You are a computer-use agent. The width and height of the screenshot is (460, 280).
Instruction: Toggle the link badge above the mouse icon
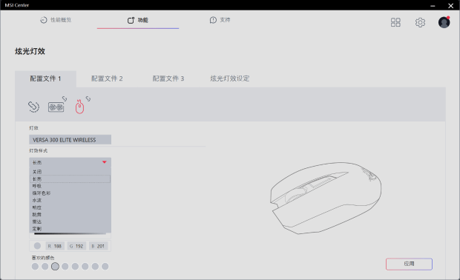(88, 99)
